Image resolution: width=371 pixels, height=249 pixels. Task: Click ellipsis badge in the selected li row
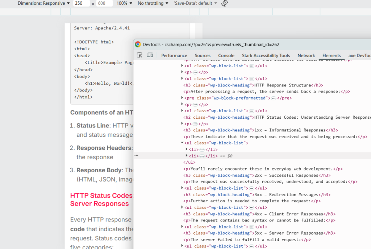pyautogui.click(x=202, y=156)
